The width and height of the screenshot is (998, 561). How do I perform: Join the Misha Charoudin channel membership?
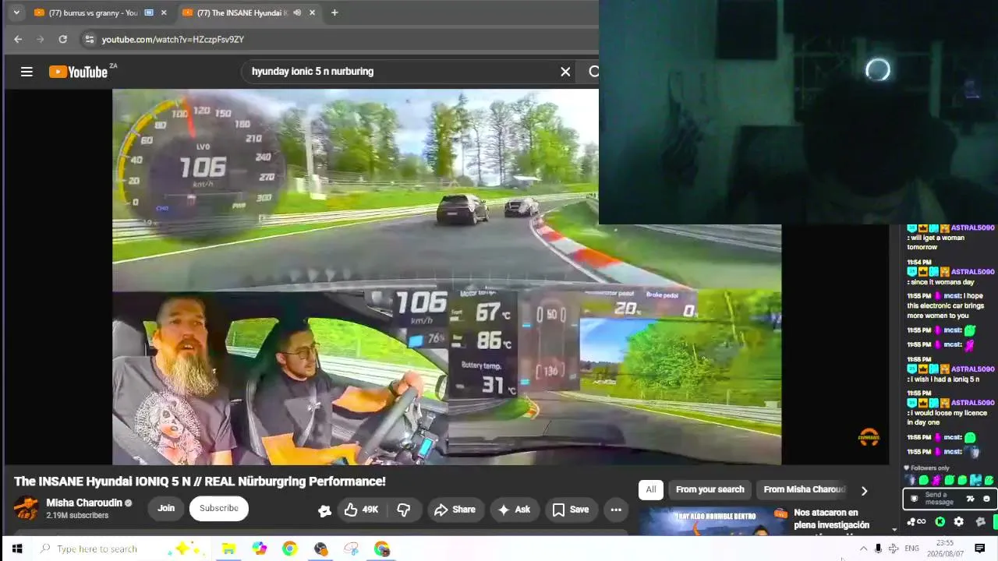tap(166, 508)
